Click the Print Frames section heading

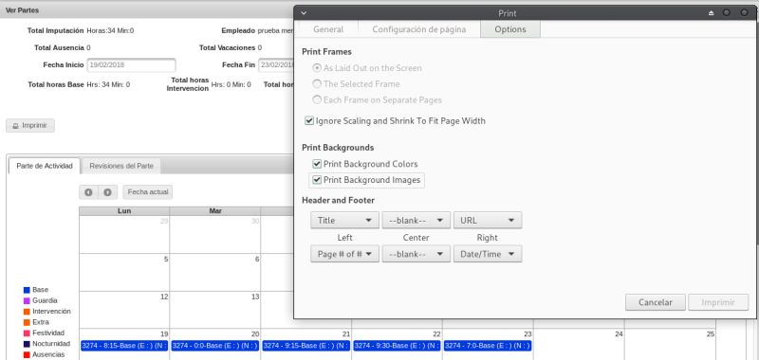coord(326,52)
